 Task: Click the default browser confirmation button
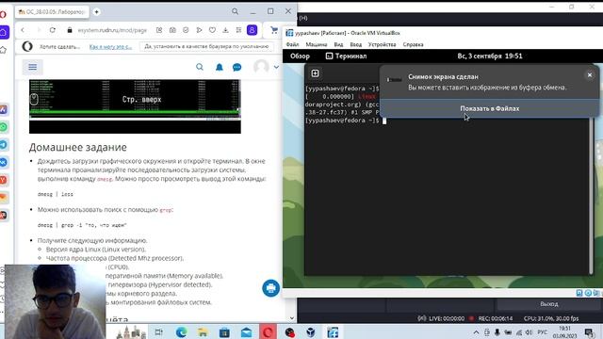206,46
